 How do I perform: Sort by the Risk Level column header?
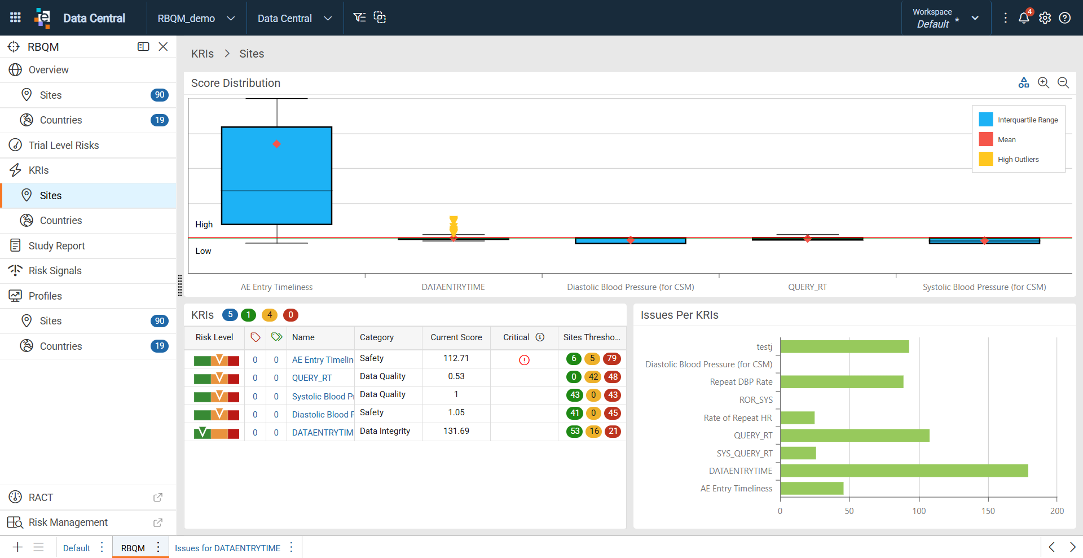point(214,337)
